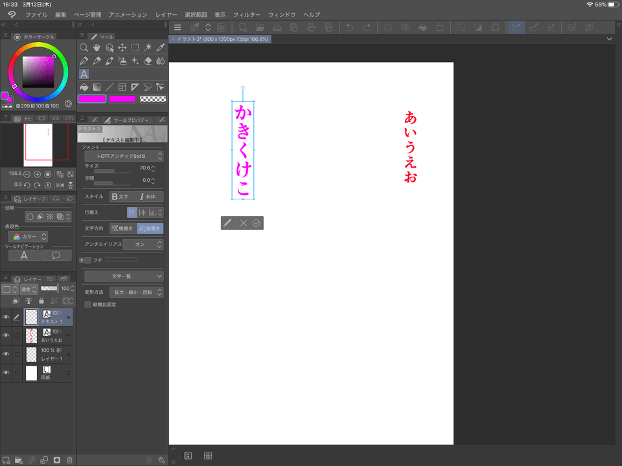Select the transparent color swatch
622x466 pixels.
point(153,99)
